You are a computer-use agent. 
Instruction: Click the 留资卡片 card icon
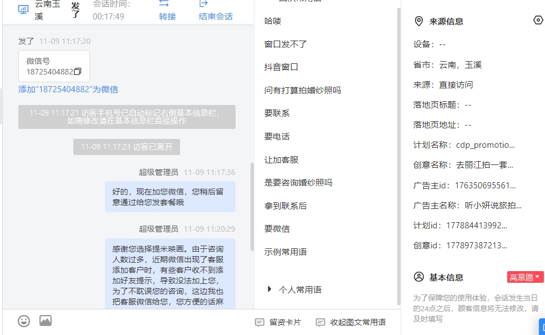(259, 322)
